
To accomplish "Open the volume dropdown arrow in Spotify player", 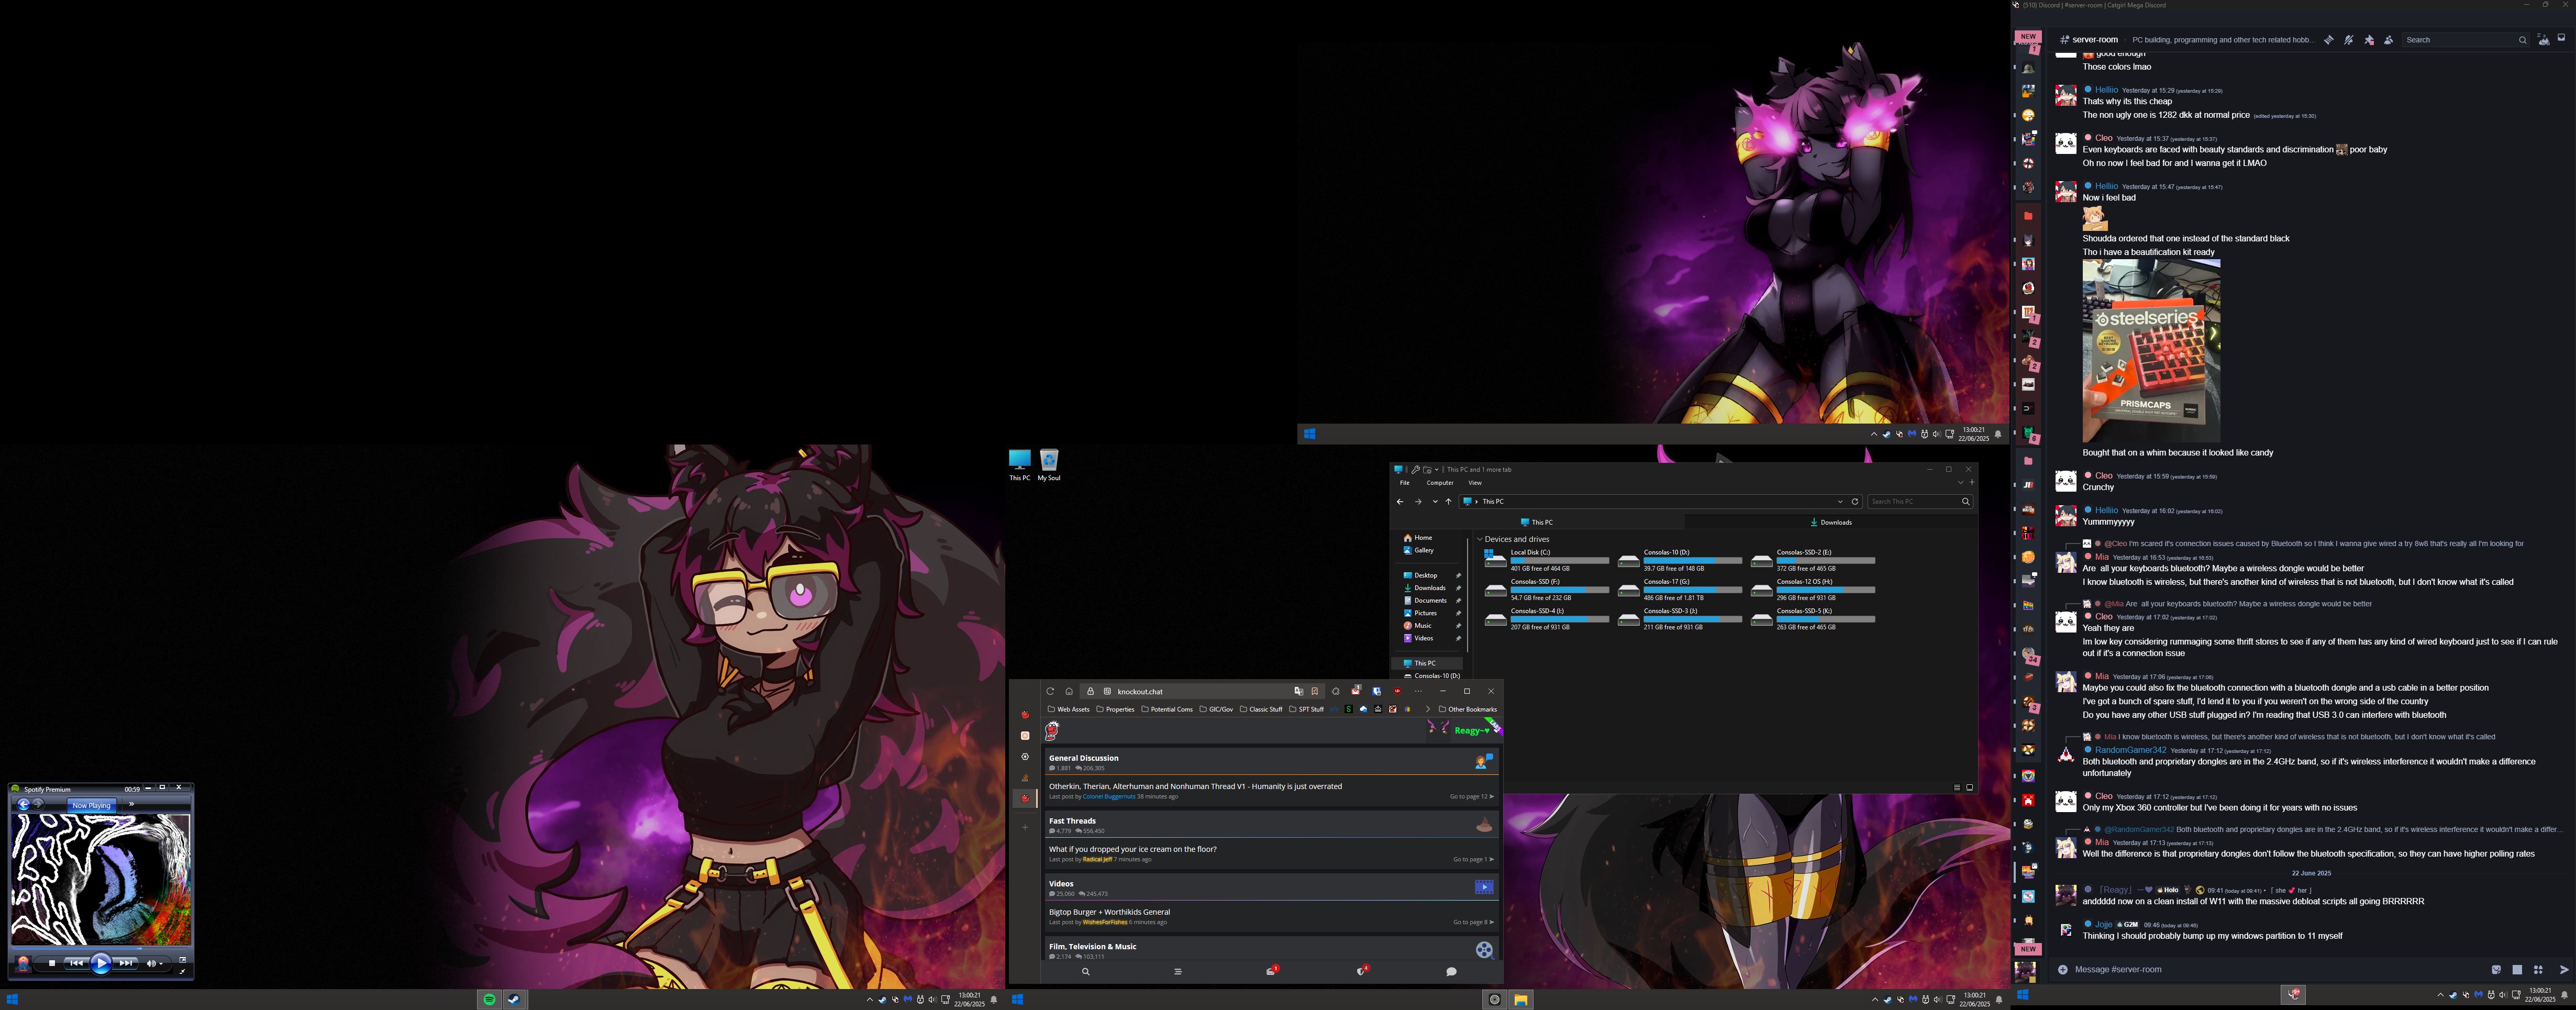I will tap(162, 964).
